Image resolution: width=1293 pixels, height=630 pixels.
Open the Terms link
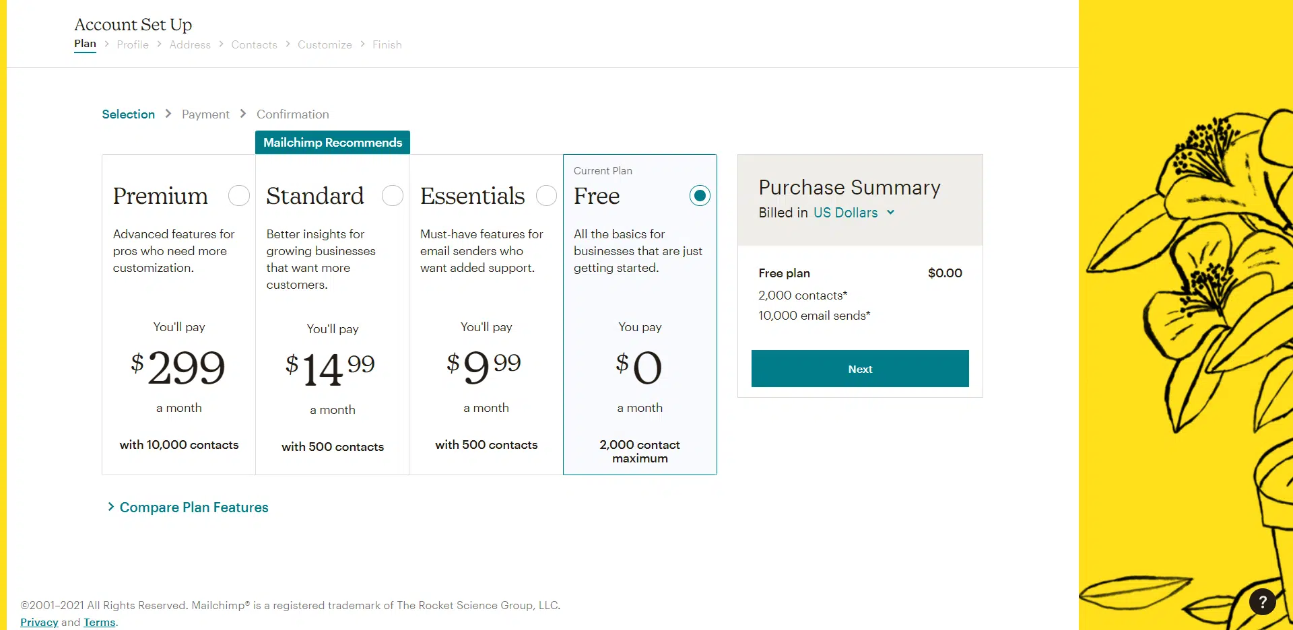(100, 622)
